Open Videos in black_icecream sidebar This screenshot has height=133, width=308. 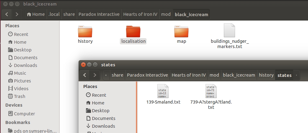(x=18, y=89)
